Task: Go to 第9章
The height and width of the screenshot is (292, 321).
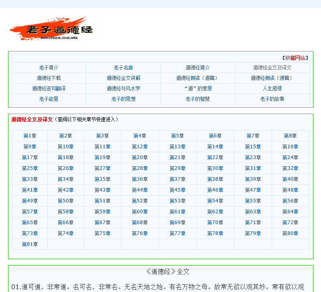Action: [x=30, y=147]
